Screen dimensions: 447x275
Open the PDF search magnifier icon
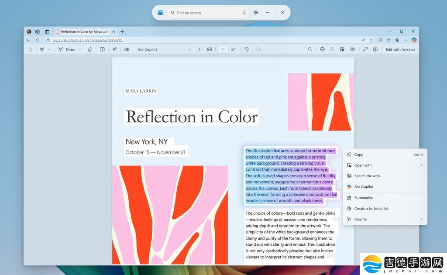[310, 49]
